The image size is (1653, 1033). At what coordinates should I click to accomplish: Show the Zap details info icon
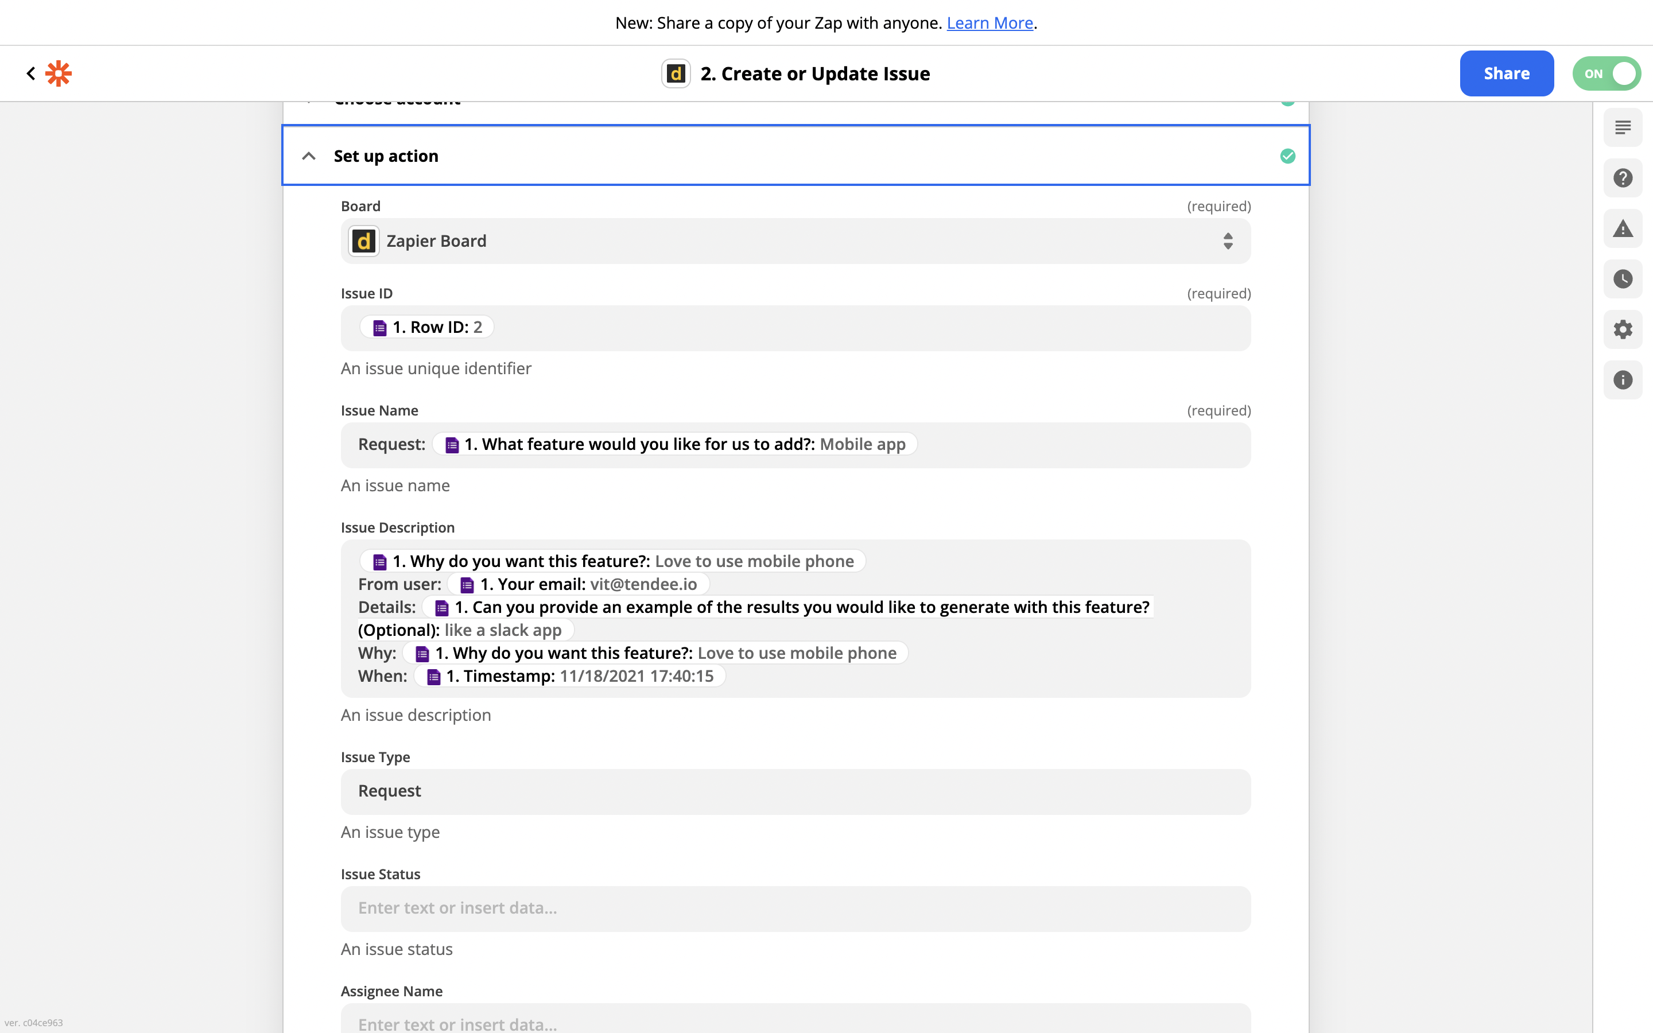1622,380
